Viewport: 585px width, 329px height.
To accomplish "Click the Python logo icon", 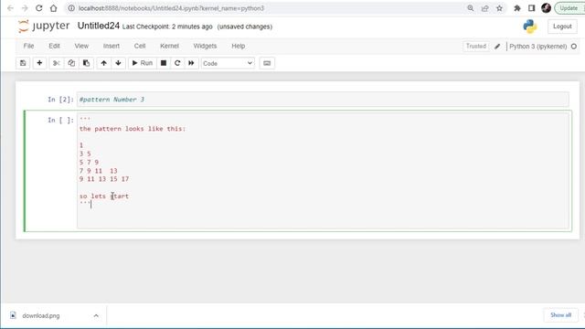I will point(530,27).
